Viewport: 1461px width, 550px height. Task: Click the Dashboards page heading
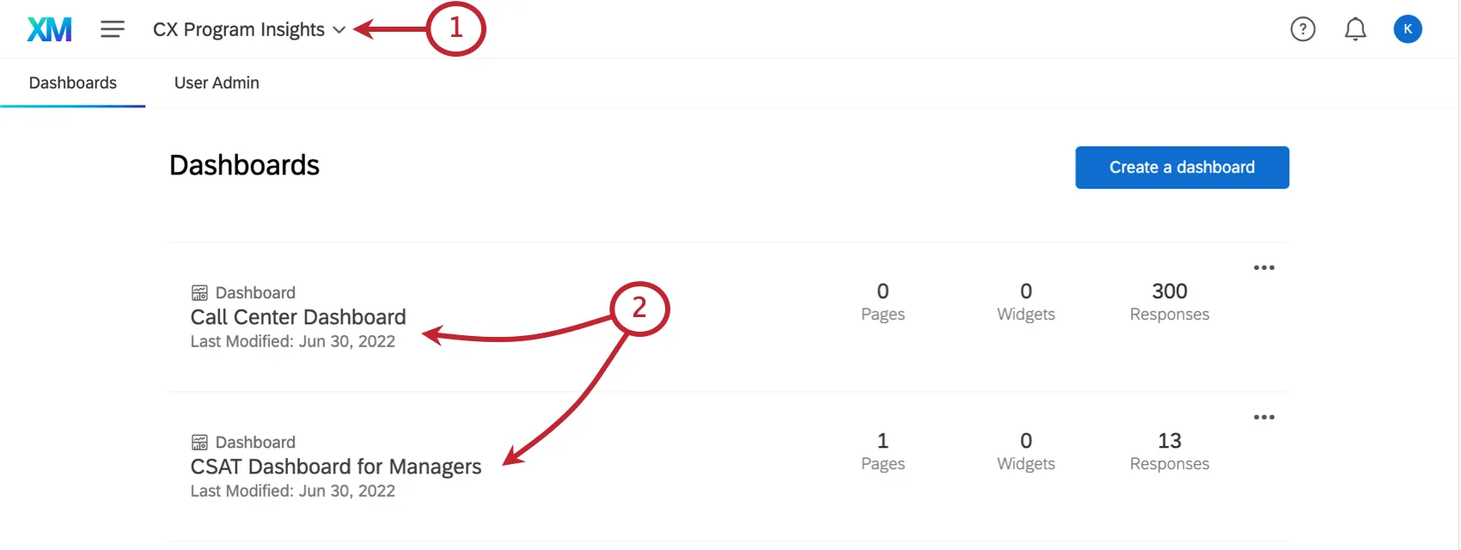tap(244, 165)
